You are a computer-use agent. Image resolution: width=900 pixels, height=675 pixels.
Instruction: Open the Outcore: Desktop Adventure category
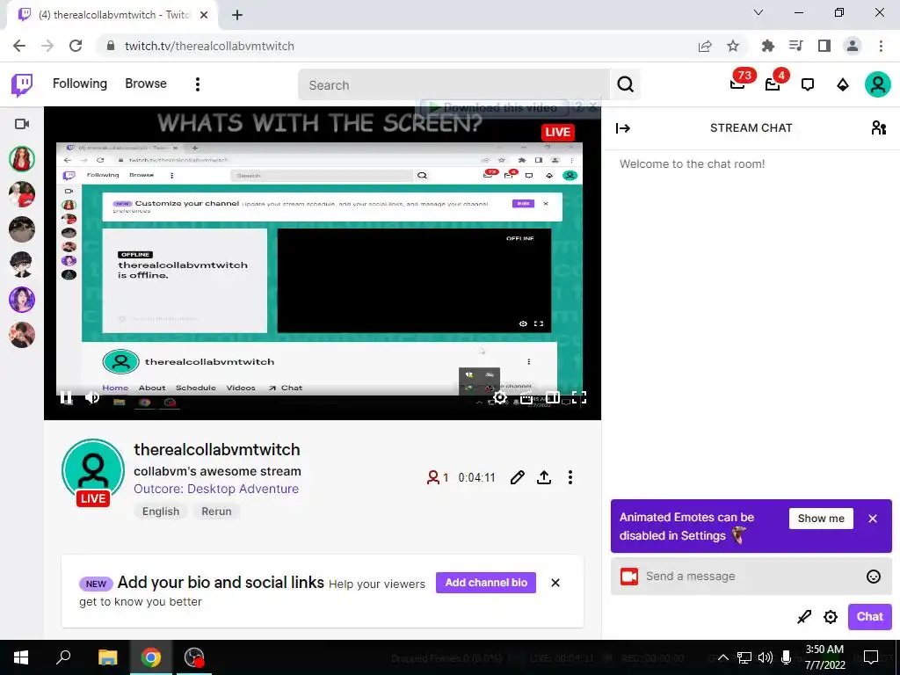(216, 489)
